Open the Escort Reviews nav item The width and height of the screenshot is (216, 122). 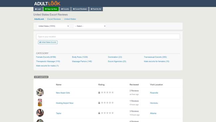coord(80,9)
